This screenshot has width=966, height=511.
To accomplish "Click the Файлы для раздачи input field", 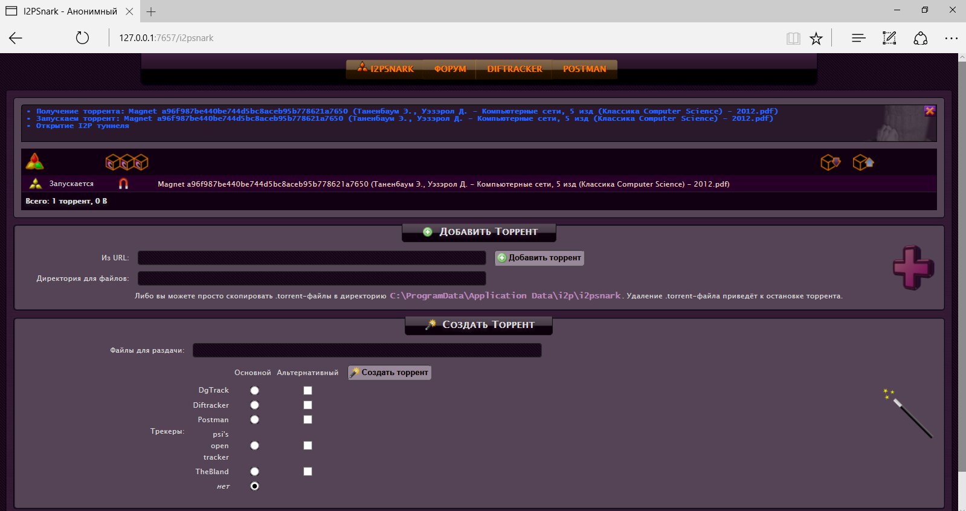I will coord(367,350).
